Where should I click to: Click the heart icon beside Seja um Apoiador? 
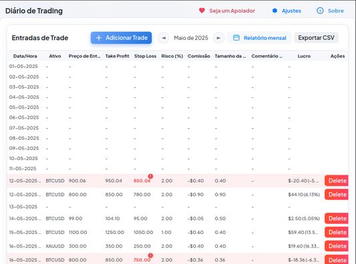tap(202, 11)
